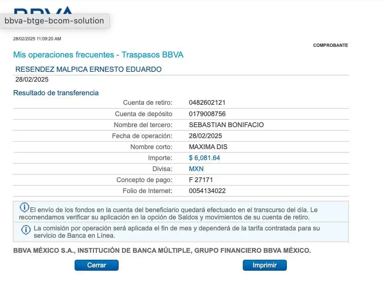Click the BBVA MÉXICO S.A. footer text
This screenshot has height=296, width=382.
[162, 251]
